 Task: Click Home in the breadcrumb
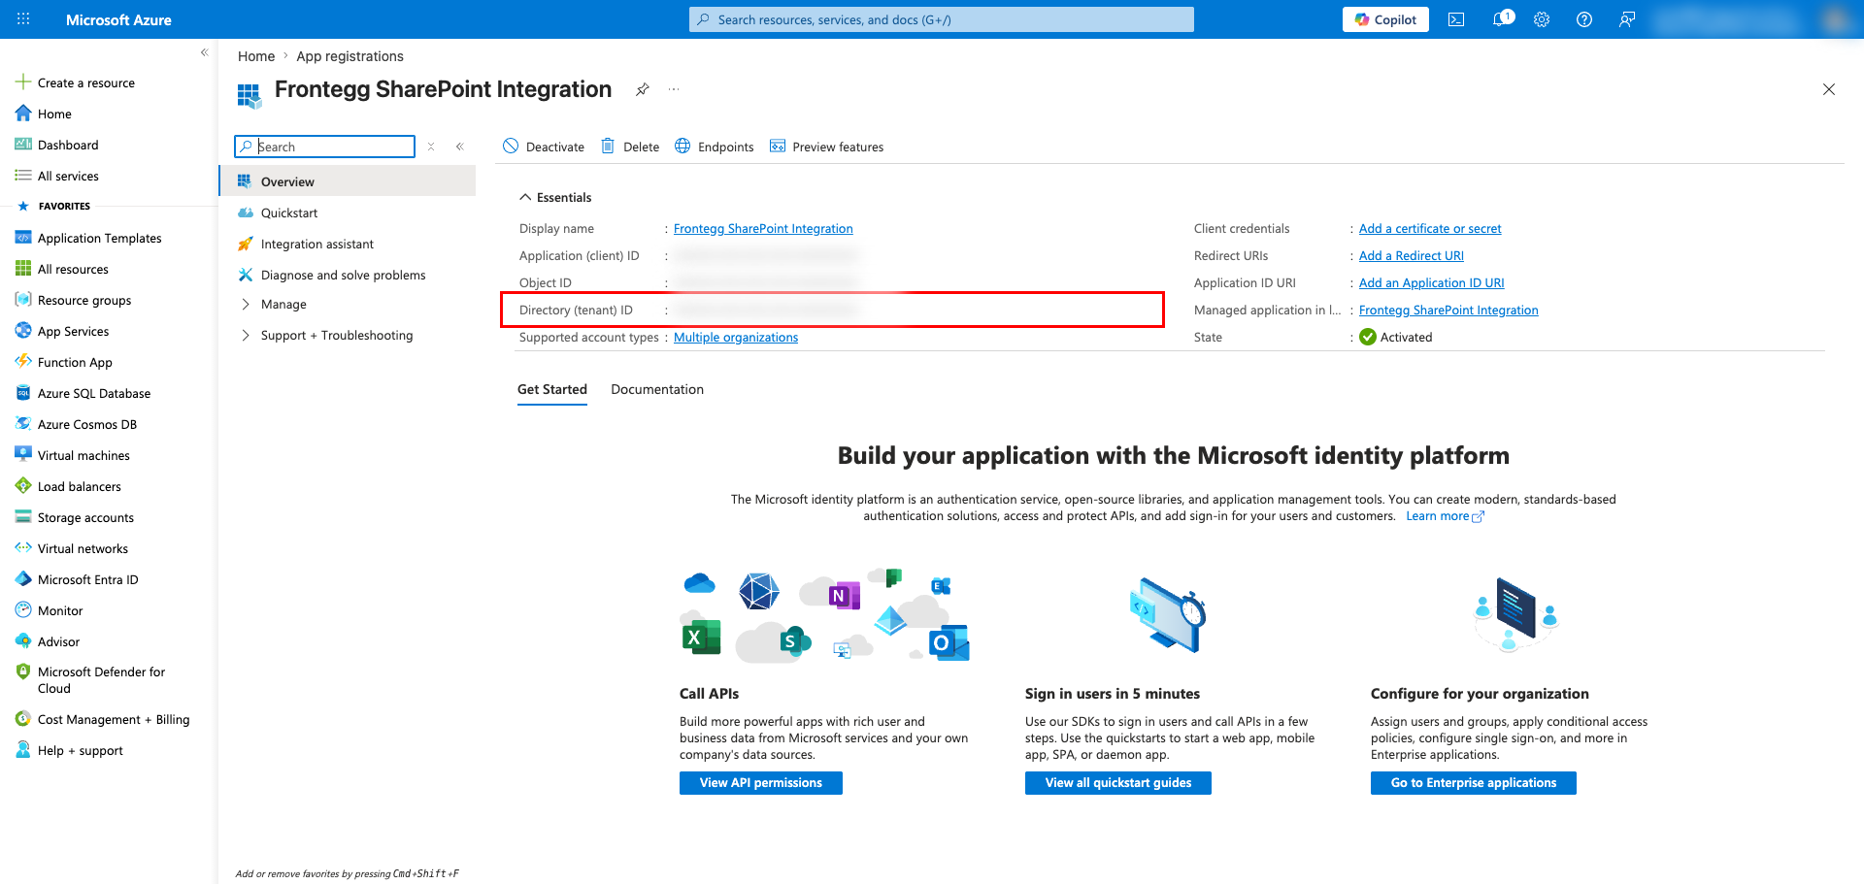pyautogui.click(x=256, y=56)
